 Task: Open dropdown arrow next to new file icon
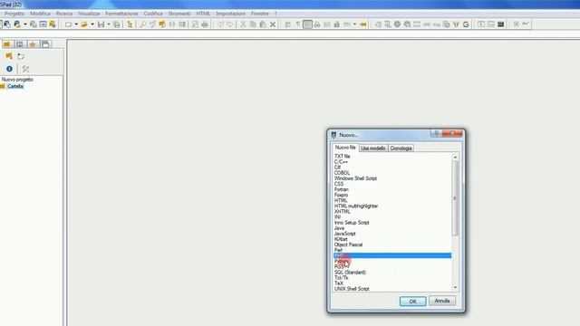[x=76, y=24]
